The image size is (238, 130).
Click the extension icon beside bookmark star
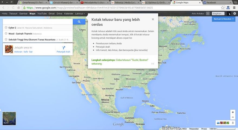228,8
